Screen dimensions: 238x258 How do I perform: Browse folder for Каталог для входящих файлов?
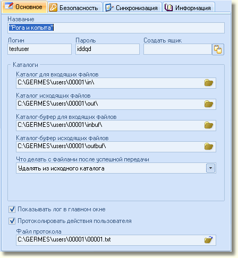(209, 83)
